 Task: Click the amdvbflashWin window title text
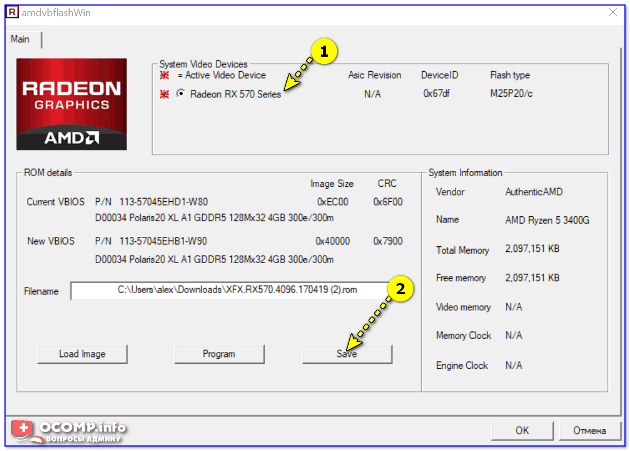pos(56,13)
